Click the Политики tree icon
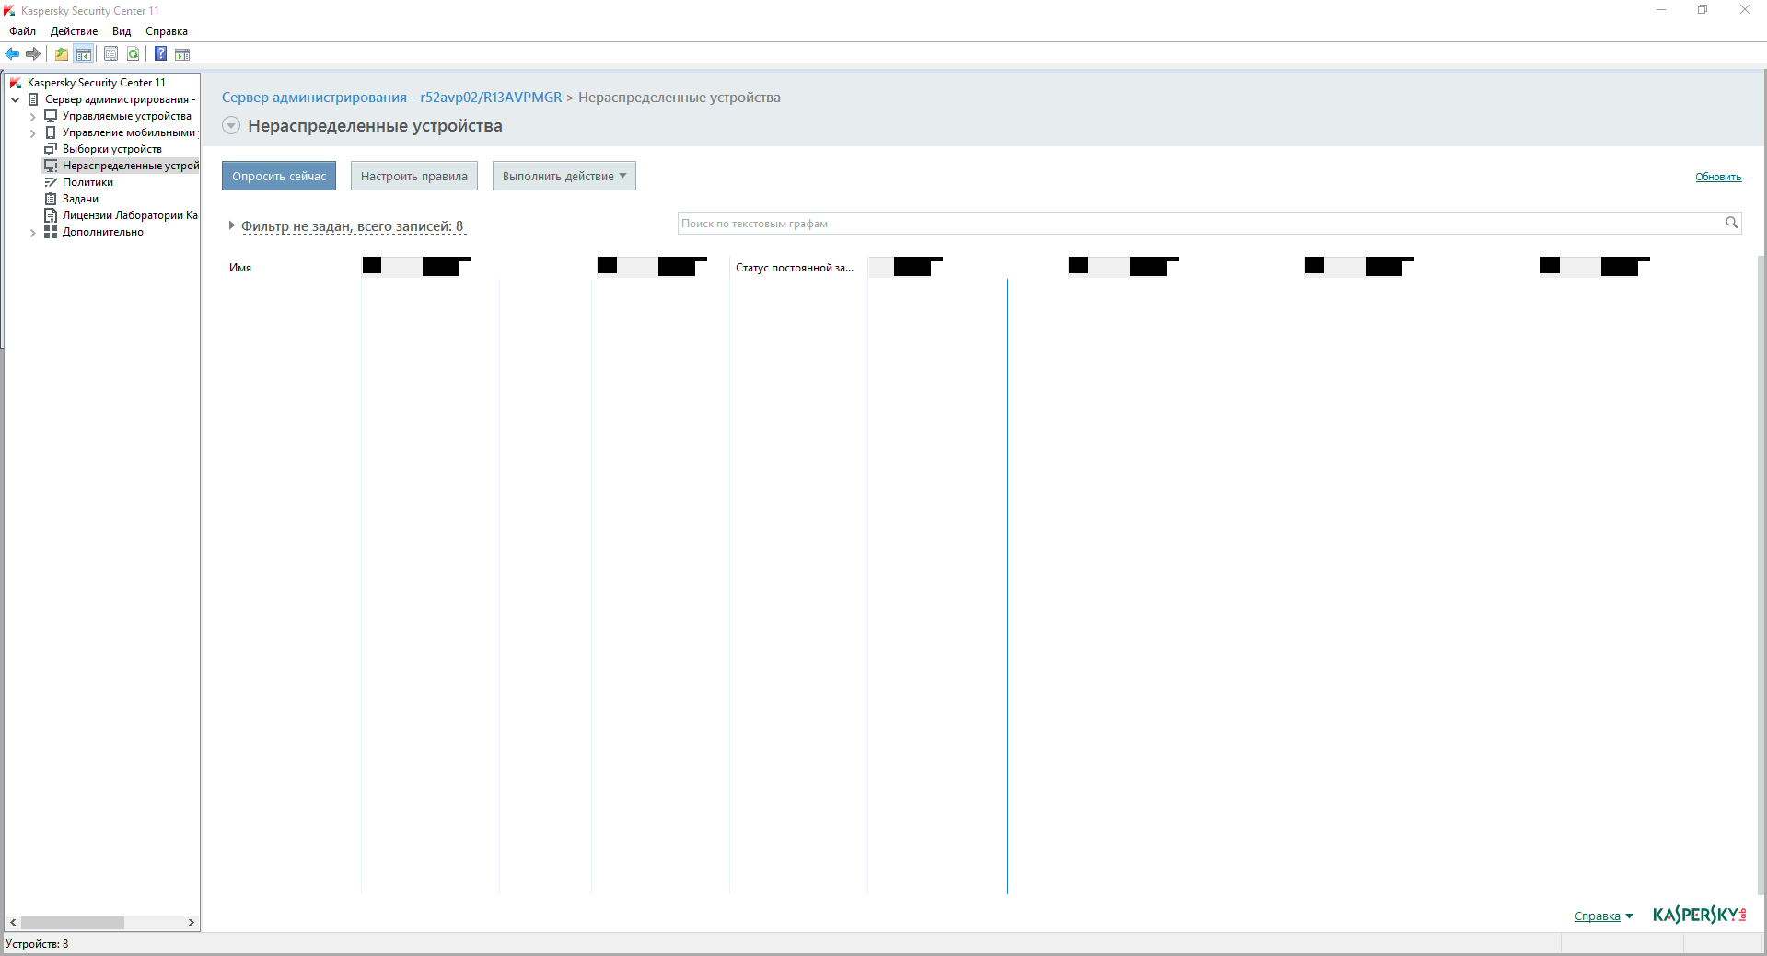 point(51,182)
